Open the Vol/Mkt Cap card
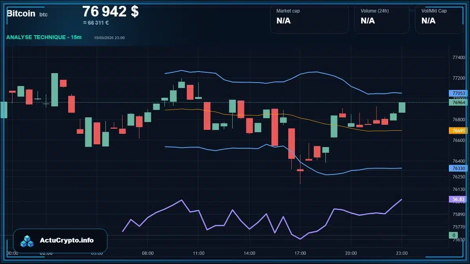This screenshot has height=264, width=470. click(439, 19)
